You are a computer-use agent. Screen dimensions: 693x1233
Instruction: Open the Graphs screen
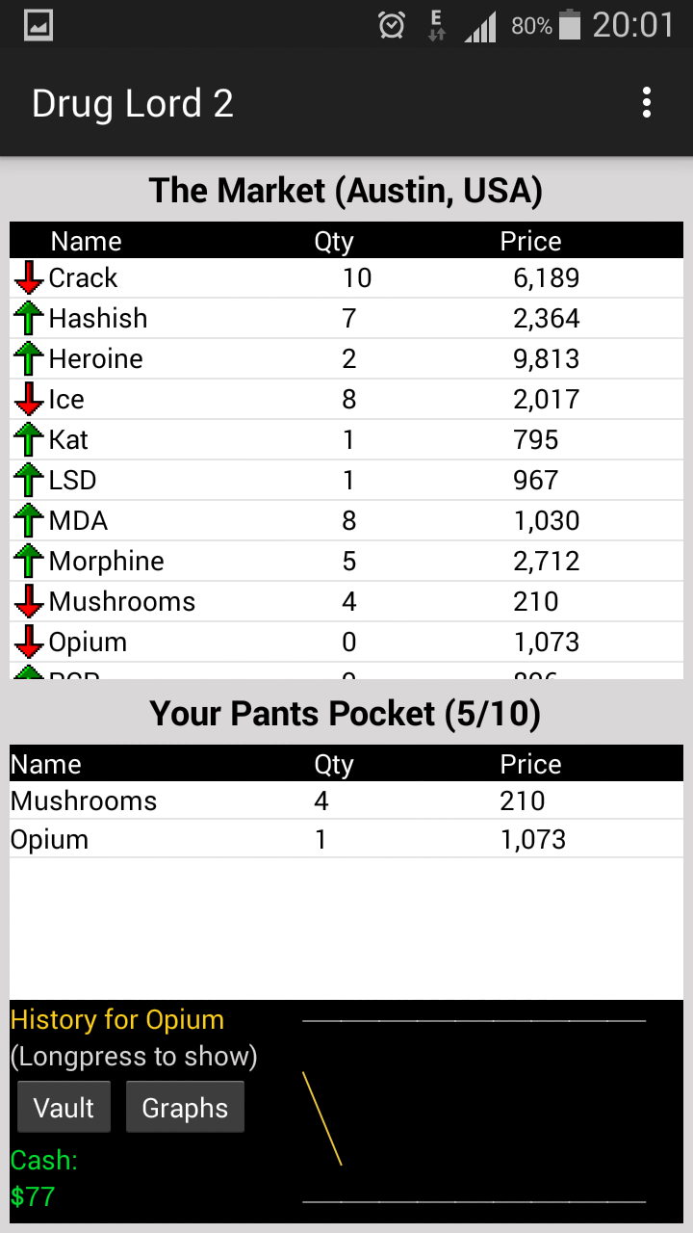tap(185, 1108)
